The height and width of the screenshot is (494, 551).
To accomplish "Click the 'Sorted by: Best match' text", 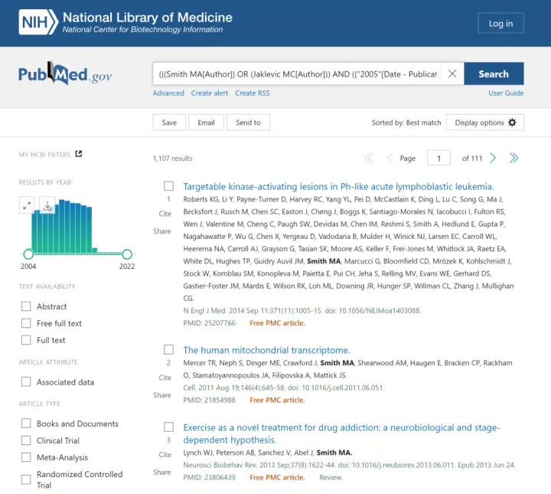I will [x=406, y=123].
